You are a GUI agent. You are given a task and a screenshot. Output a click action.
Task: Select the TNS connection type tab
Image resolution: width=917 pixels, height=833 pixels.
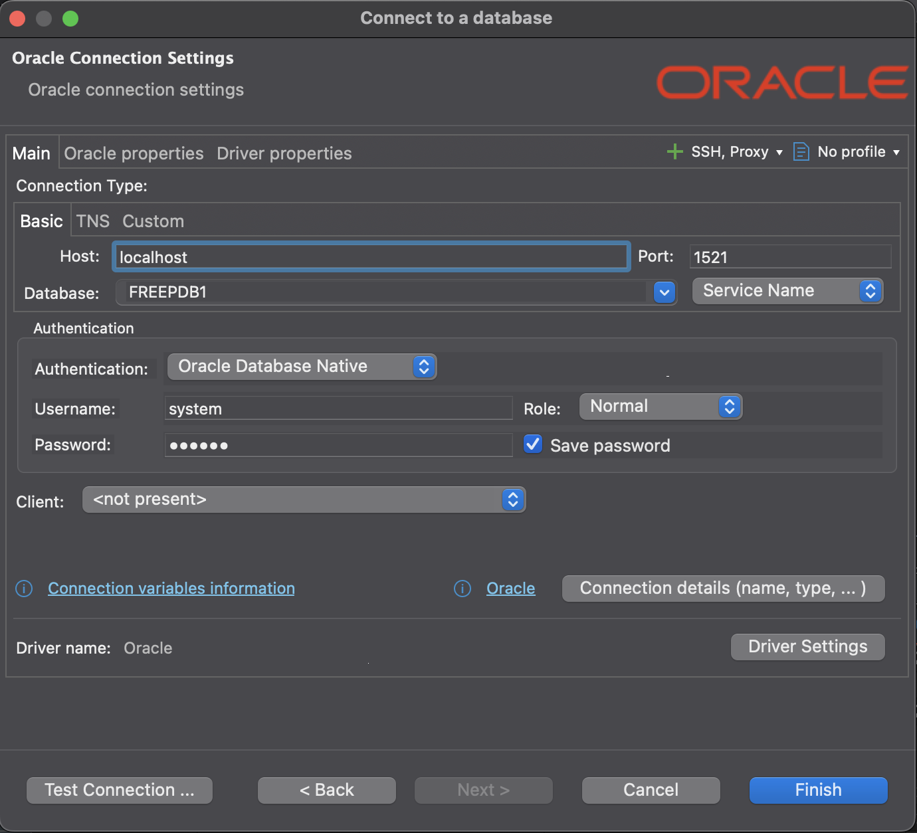[x=92, y=221]
